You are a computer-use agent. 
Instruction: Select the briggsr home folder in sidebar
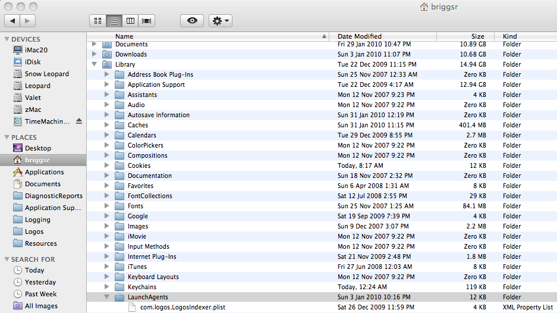(43, 160)
